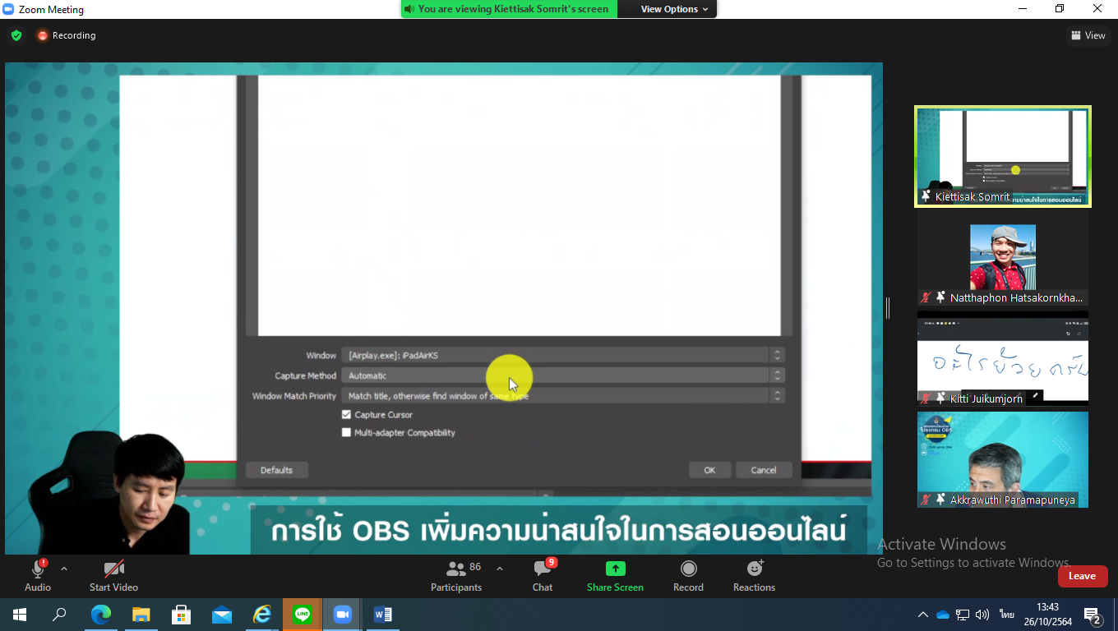Open Microsoft Store from the taskbar
The image size is (1118, 631).
click(181, 615)
